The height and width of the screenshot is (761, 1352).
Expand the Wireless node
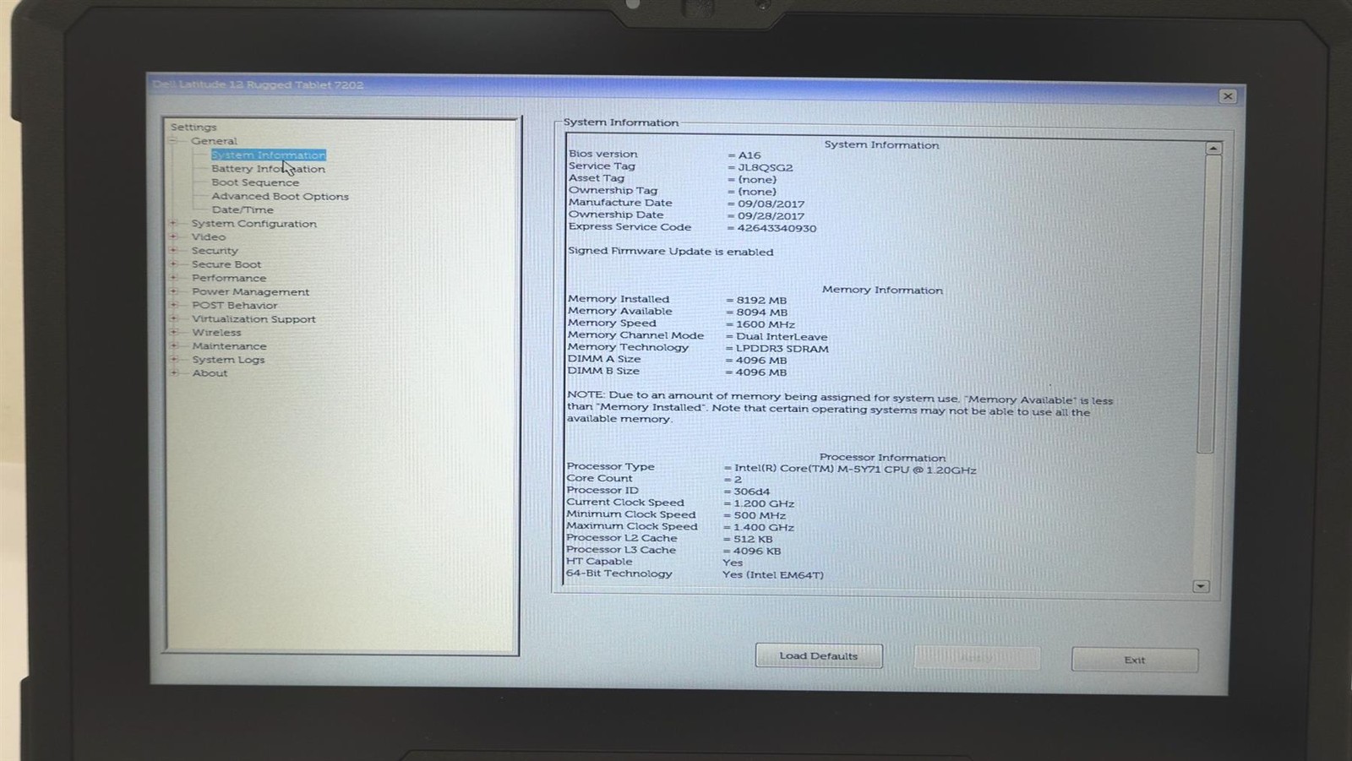174,333
